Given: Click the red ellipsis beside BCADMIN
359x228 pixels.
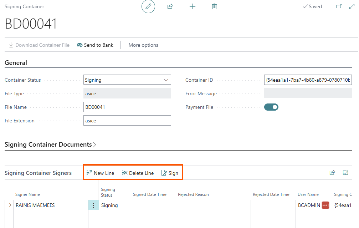Looking at the screenshot, I should 325,205.
